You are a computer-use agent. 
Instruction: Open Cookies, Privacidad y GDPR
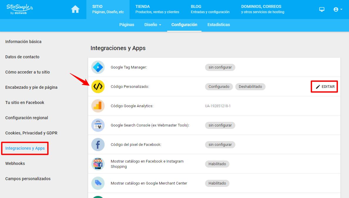[x=31, y=133]
